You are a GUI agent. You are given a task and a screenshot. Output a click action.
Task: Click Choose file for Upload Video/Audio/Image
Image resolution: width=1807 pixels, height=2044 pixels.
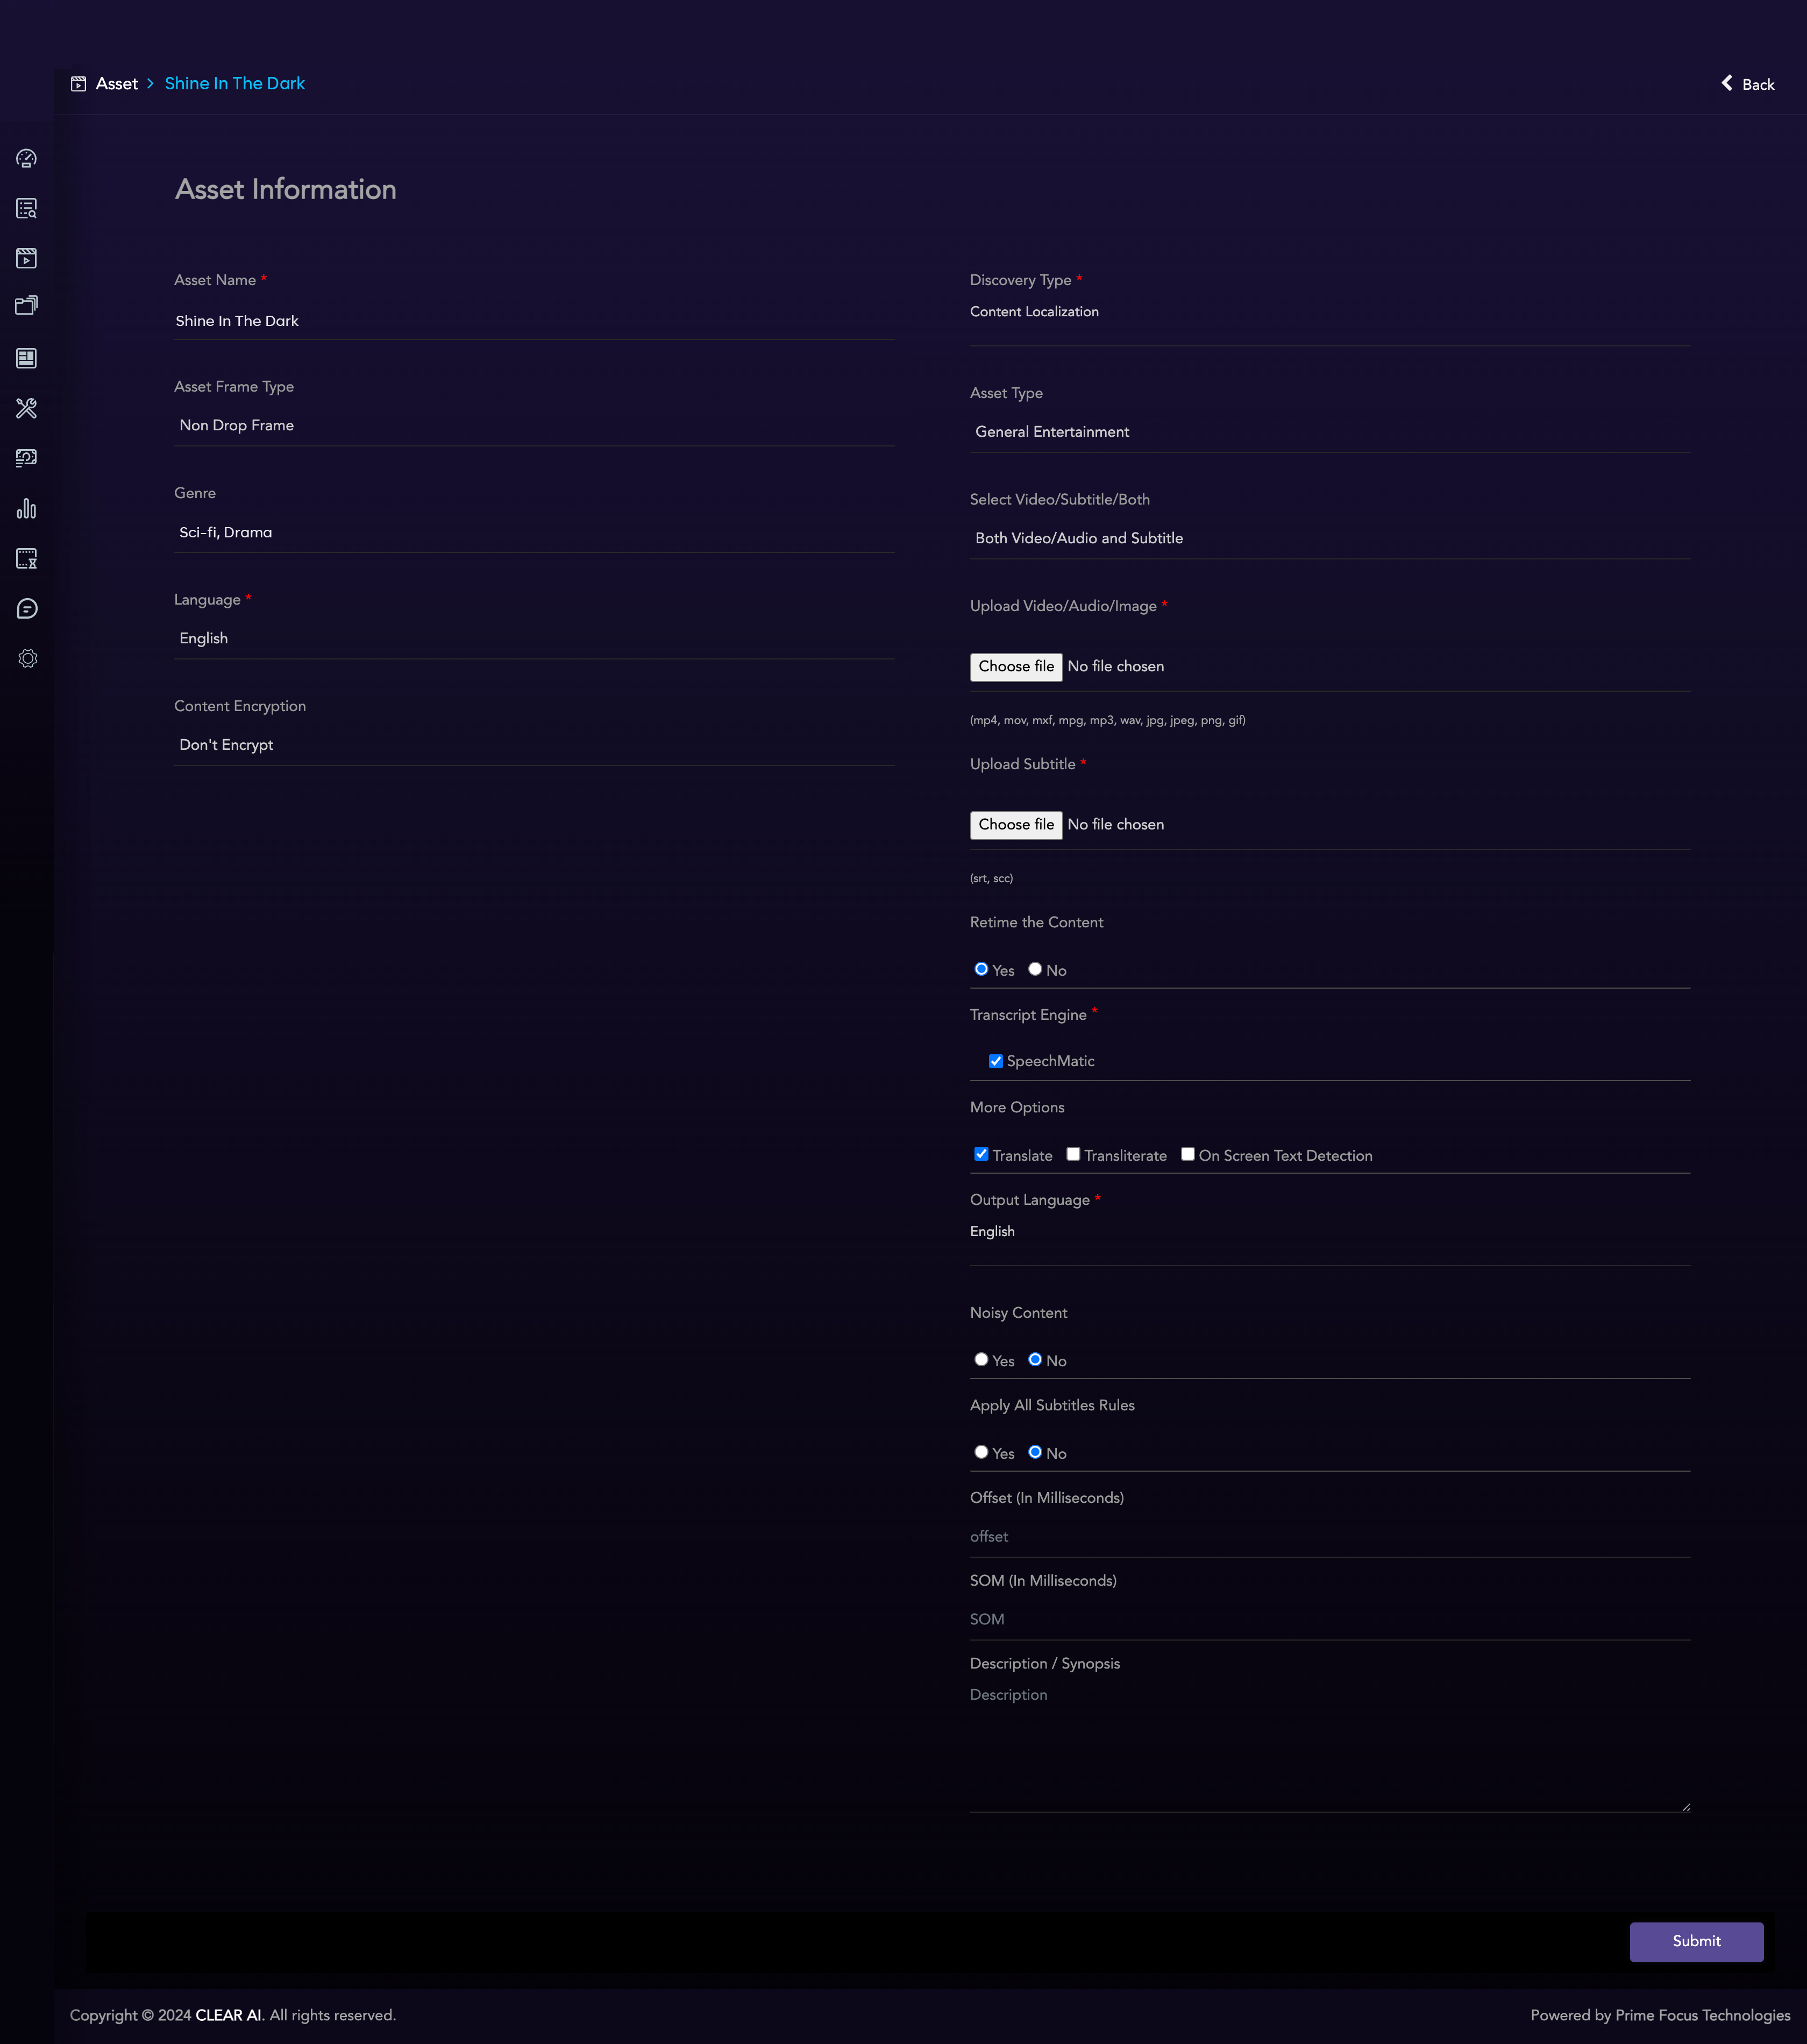pos(1016,667)
